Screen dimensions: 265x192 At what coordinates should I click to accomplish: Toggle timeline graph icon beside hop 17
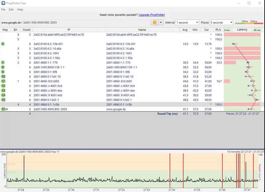click(x=7, y=109)
